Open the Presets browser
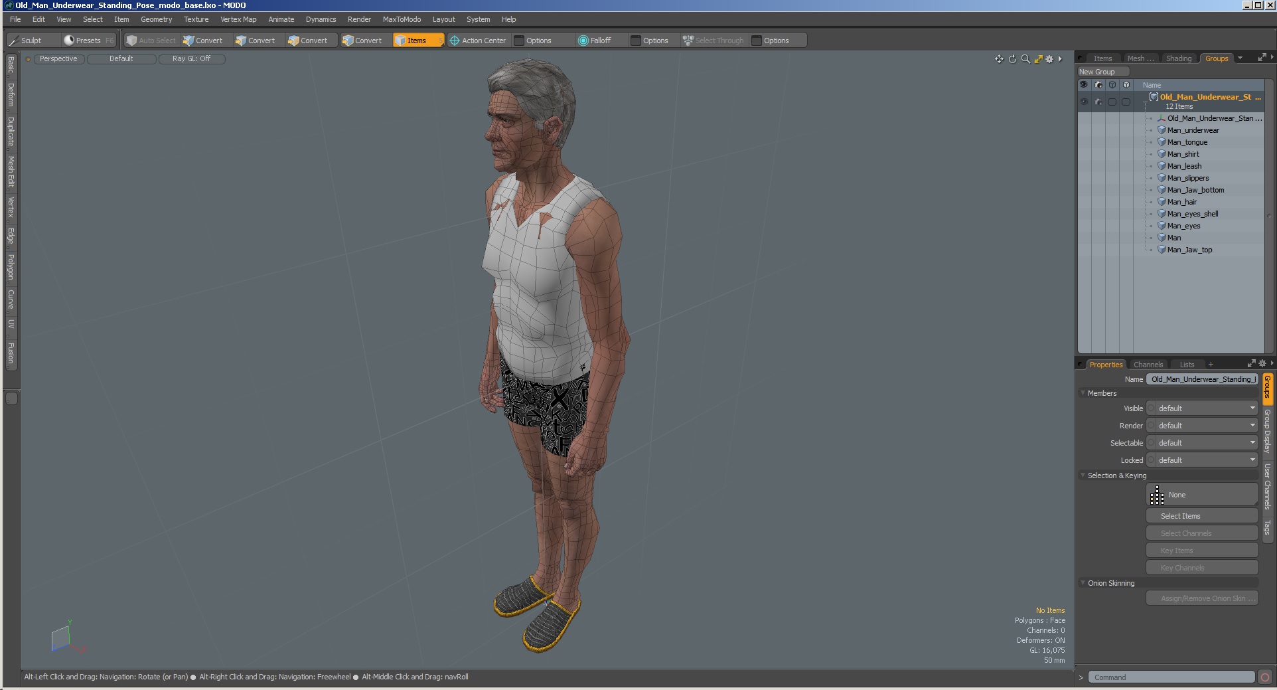This screenshot has width=1277, height=690. coord(88,41)
